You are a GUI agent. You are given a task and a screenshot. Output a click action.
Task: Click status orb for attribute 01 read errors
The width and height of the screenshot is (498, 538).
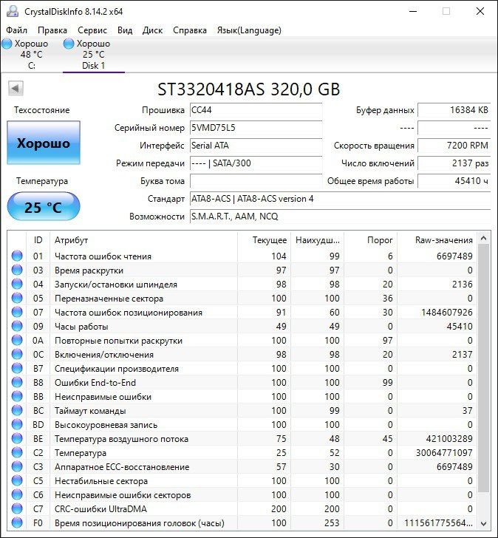[x=17, y=256]
